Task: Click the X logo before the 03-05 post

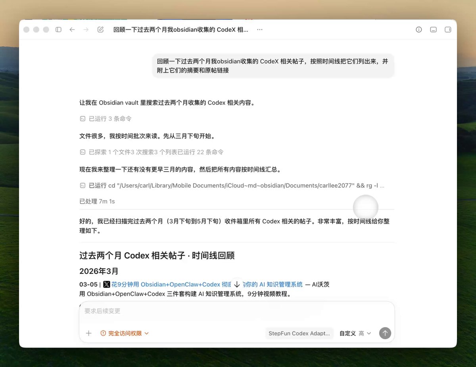Action: pyautogui.click(x=107, y=285)
